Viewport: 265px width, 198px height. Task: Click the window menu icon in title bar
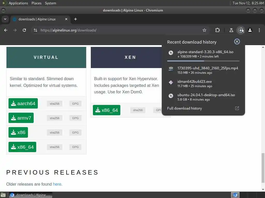click(3, 10)
